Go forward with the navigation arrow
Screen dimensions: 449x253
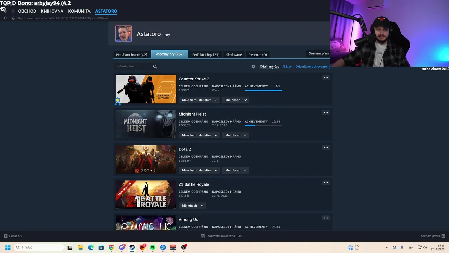point(13,11)
